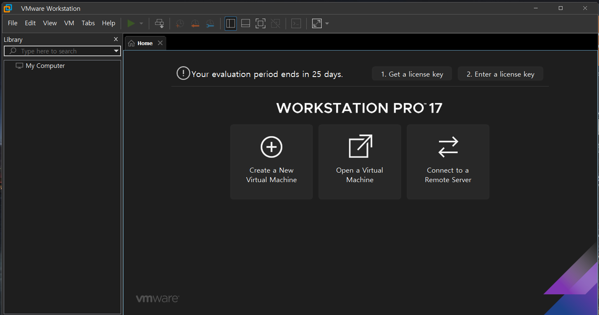Toggle the thumbnail bar icon
Image resolution: width=599 pixels, height=315 pixels.
pyautogui.click(x=245, y=24)
